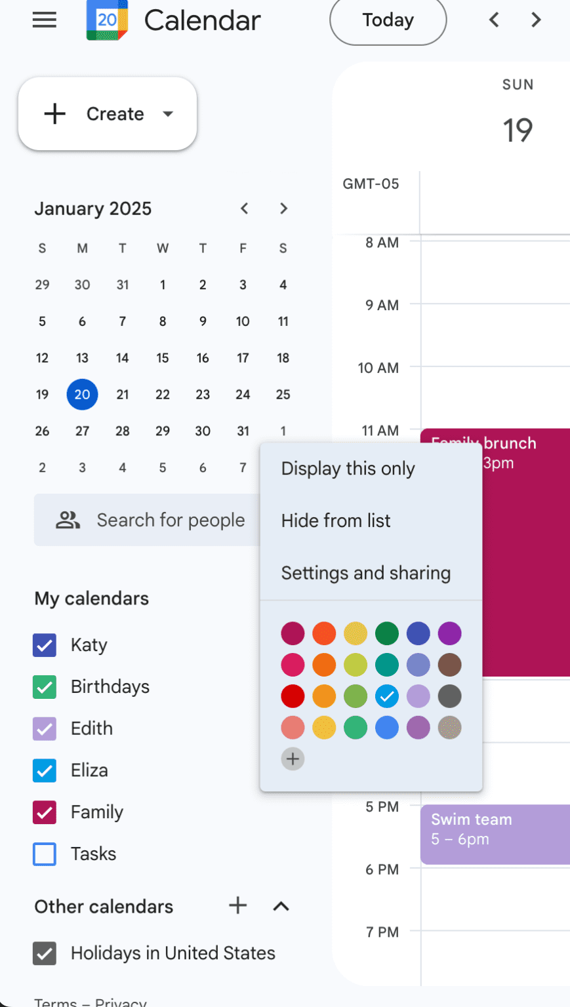570x1007 pixels.
Task: Open the Create button dropdown arrow
Action: (x=169, y=113)
